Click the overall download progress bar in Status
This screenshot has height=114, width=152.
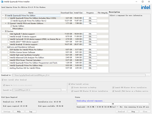click(x=113, y=104)
